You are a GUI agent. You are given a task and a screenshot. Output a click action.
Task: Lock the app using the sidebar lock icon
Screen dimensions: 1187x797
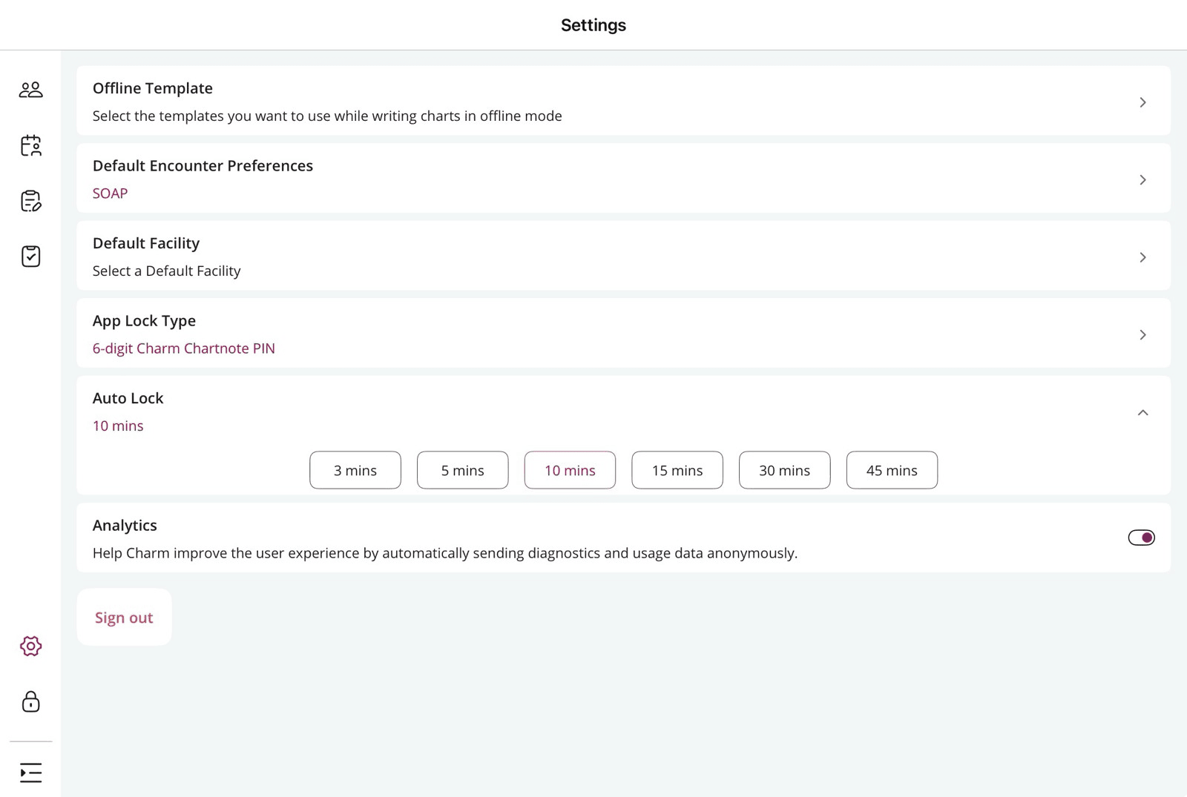pyautogui.click(x=30, y=702)
